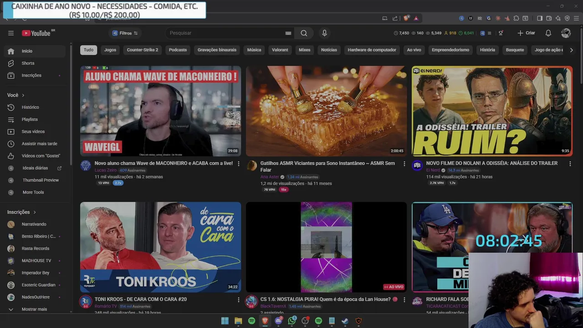Open Brave Shields lion icon in address bar
The width and height of the screenshot is (583, 328).
406,18
